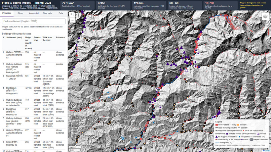The height and width of the screenshot is (152, 271).
Task: Click the blue diamond long detour legend icon
Action: [x=239, y=137]
